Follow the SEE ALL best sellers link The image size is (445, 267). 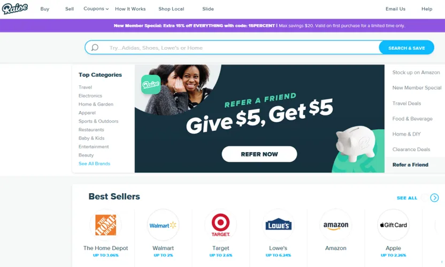click(407, 198)
